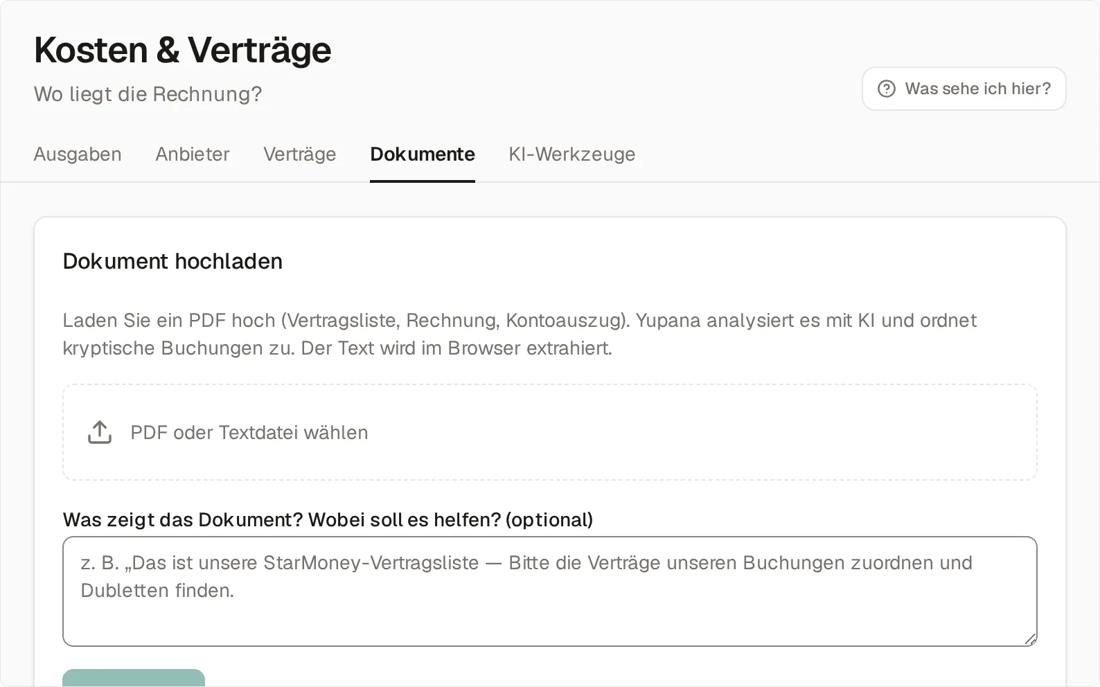1100x687 pixels.
Task: Choose 'PDF oder Textdatei wählen' upload area
Action: tap(550, 432)
